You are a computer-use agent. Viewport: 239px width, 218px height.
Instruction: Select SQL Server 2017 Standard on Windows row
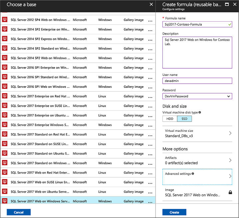(78, 163)
